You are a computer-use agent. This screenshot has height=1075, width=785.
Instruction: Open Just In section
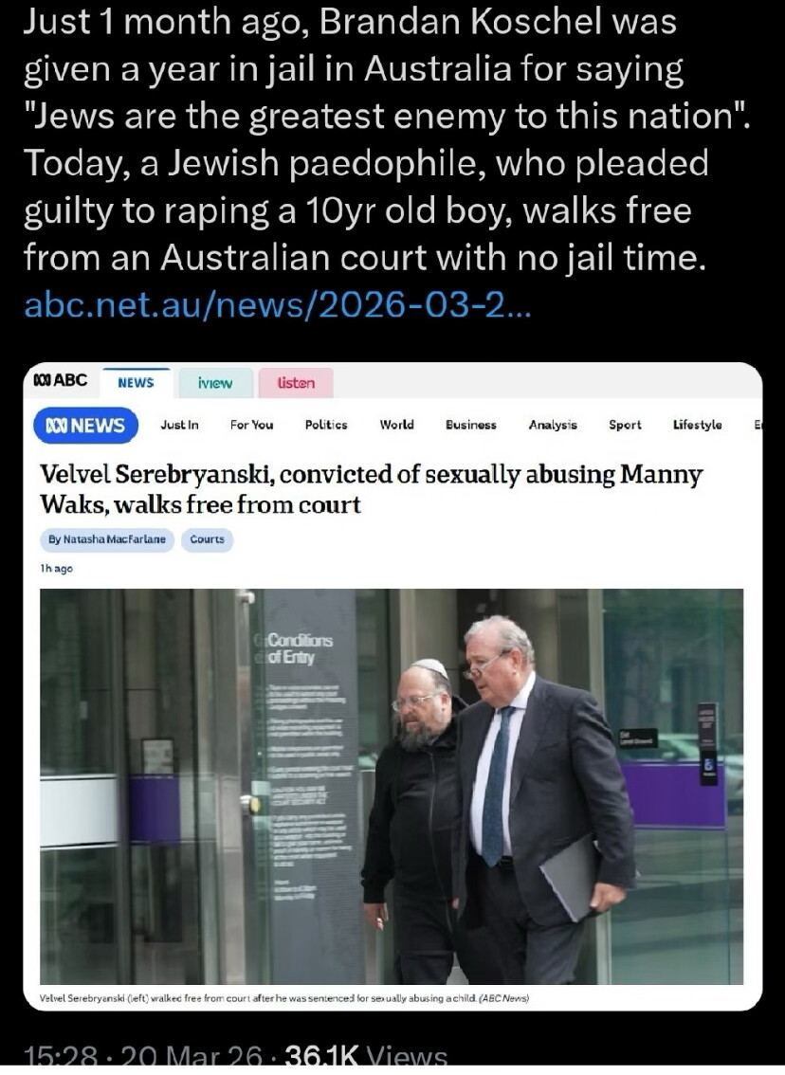179,425
